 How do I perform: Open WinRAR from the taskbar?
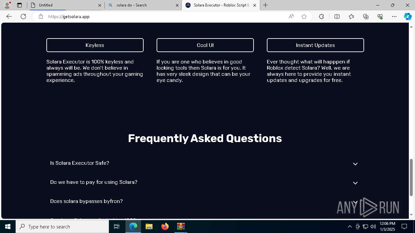pyautogui.click(x=181, y=227)
